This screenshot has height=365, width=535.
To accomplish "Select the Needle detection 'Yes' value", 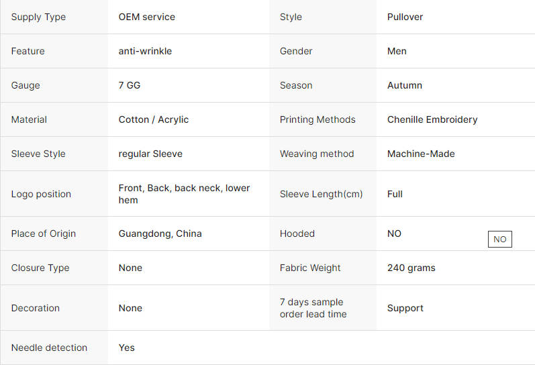I will 127,348.
